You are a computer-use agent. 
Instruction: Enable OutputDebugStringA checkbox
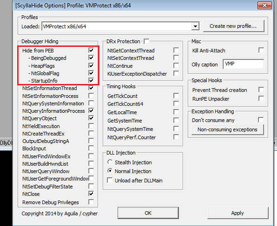click(x=91, y=141)
